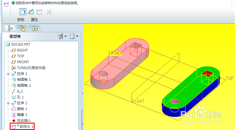235x130 pixels.
Task: Click the solidify icon beside 实体化 1
Action: pos(14,127)
